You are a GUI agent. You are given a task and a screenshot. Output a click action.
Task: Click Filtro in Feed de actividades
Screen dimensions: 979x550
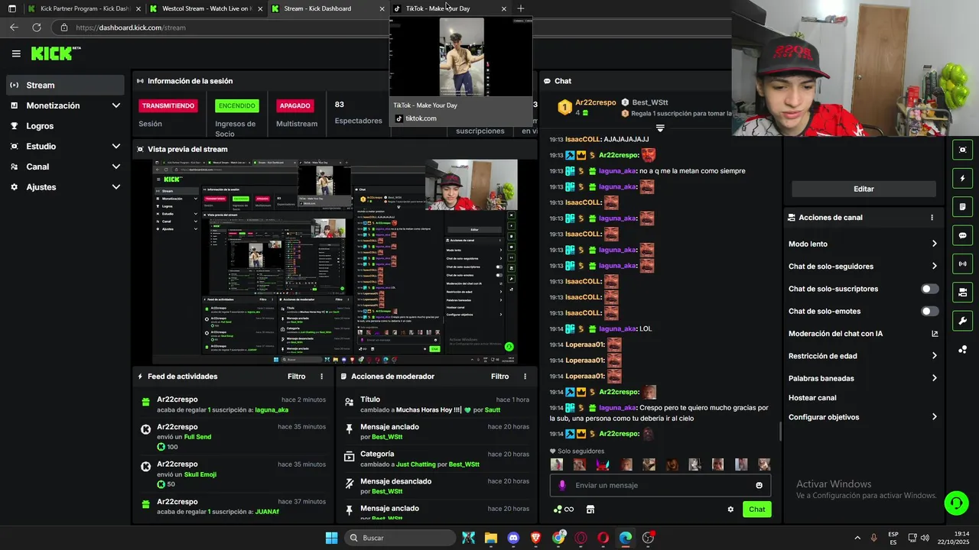coord(296,377)
